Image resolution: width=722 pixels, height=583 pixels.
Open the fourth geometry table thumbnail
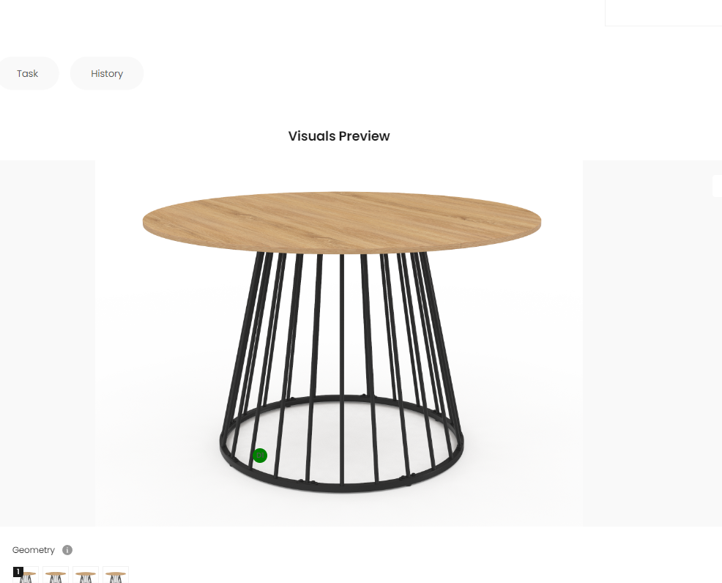[x=116, y=575]
